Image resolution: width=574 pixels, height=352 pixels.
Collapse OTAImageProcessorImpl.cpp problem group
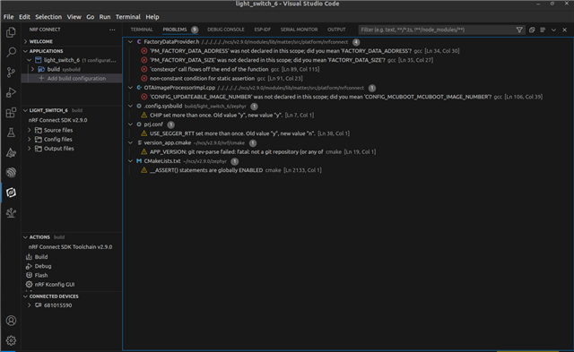(x=130, y=88)
